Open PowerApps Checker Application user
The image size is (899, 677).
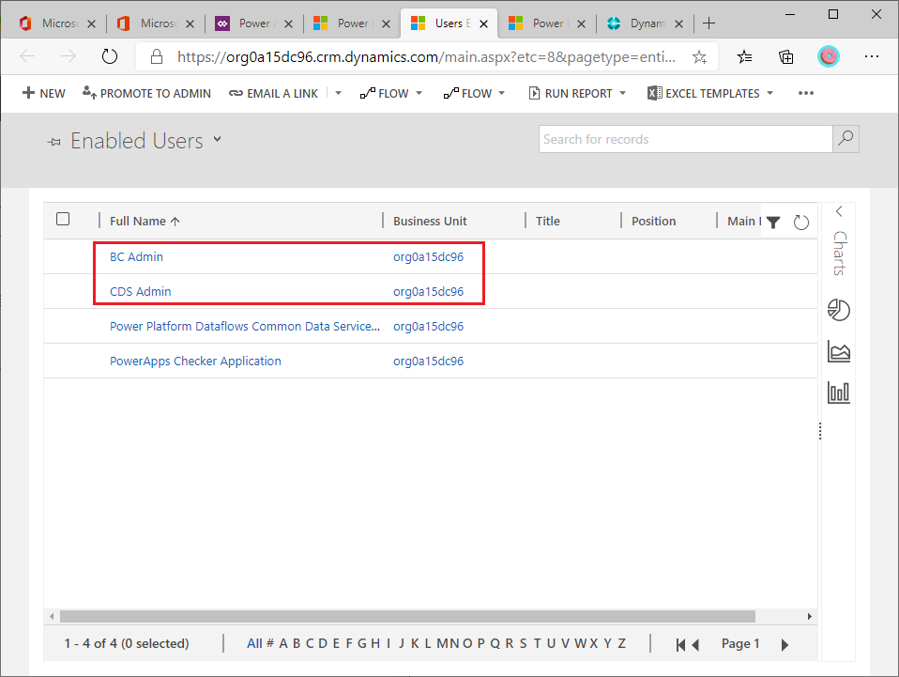coord(195,361)
